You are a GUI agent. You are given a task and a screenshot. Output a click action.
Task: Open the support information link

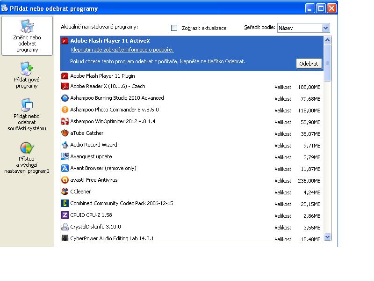(x=122, y=50)
